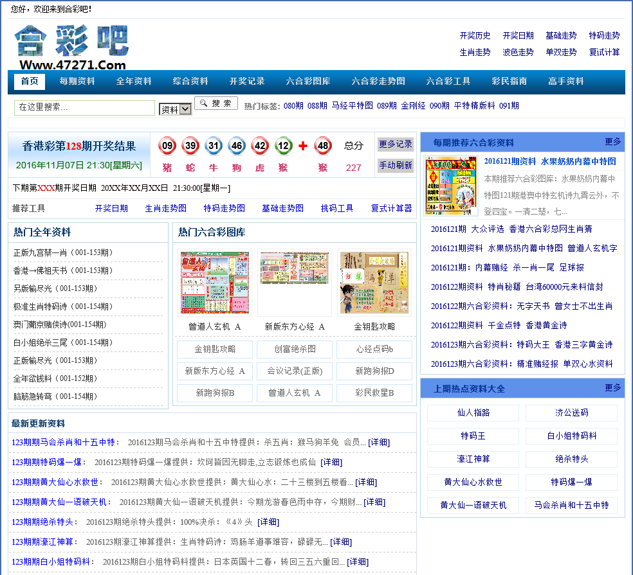Open the 开奖记录 navigation menu
Viewport: 633px width, 575px height.
(x=247, y=82)
